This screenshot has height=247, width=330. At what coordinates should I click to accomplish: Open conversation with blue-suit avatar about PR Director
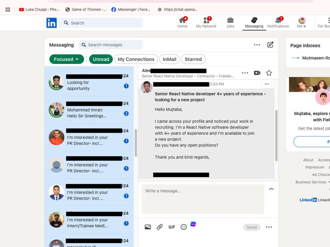[89, 192]
